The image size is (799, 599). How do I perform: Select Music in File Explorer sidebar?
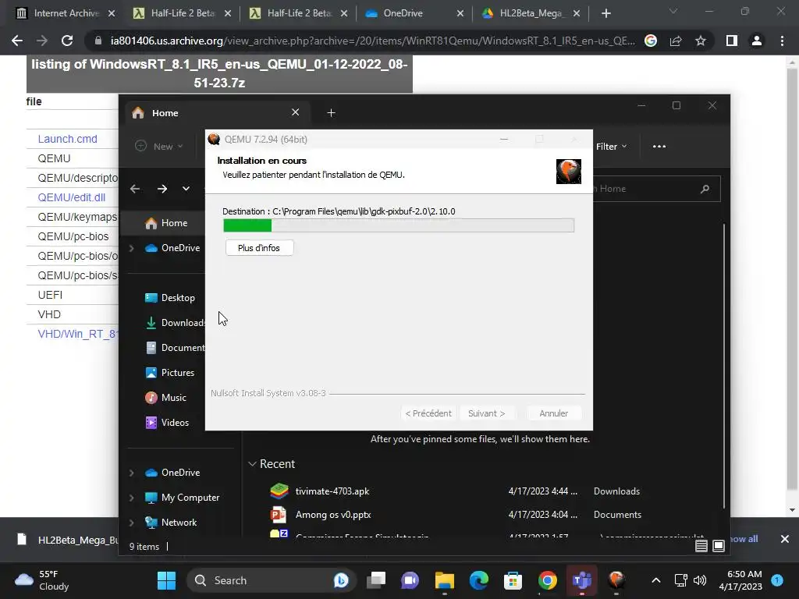point(166,398)
